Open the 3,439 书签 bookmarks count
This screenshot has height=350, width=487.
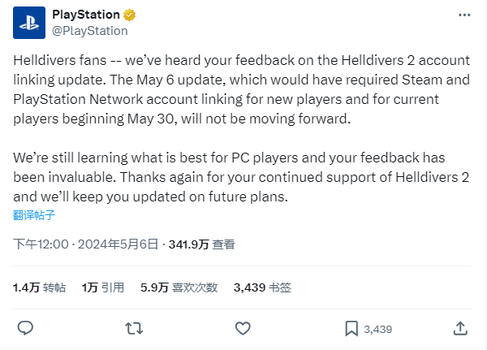pyautogui.click(x=262, y=287)
